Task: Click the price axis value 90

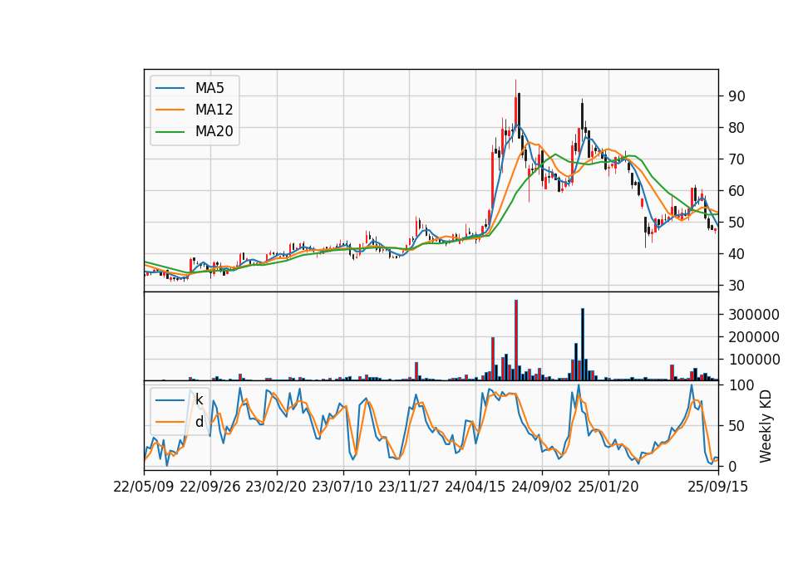Action: (x=736, y=96)
